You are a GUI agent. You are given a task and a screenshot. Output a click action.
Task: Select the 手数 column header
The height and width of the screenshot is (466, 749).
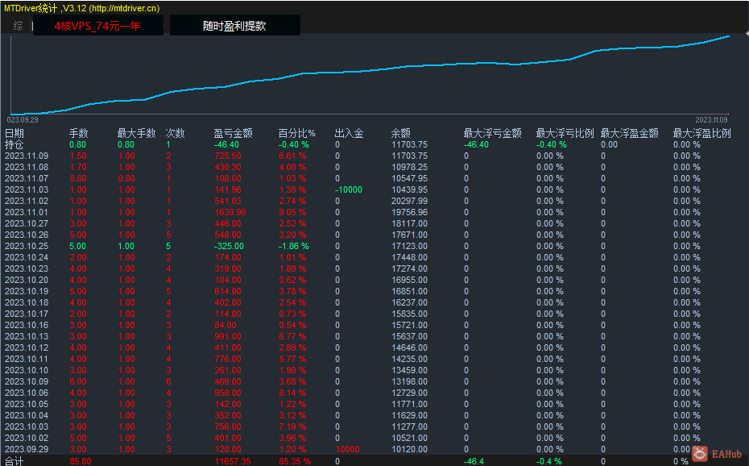[x=78, y=133]
